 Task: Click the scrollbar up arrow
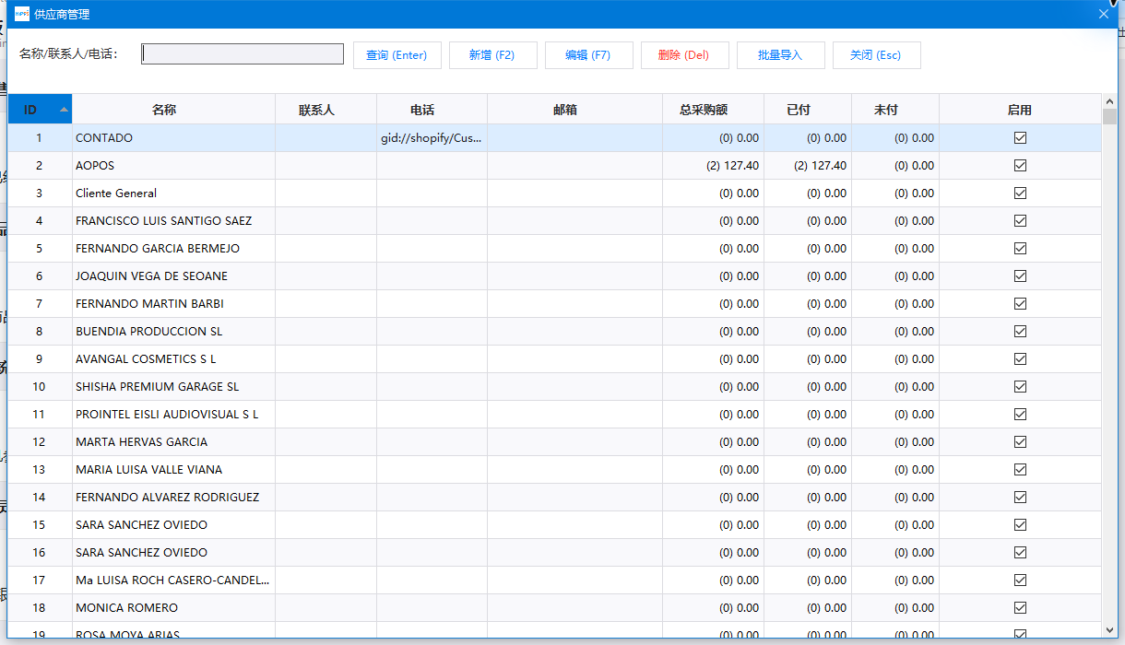point(1109,100)
